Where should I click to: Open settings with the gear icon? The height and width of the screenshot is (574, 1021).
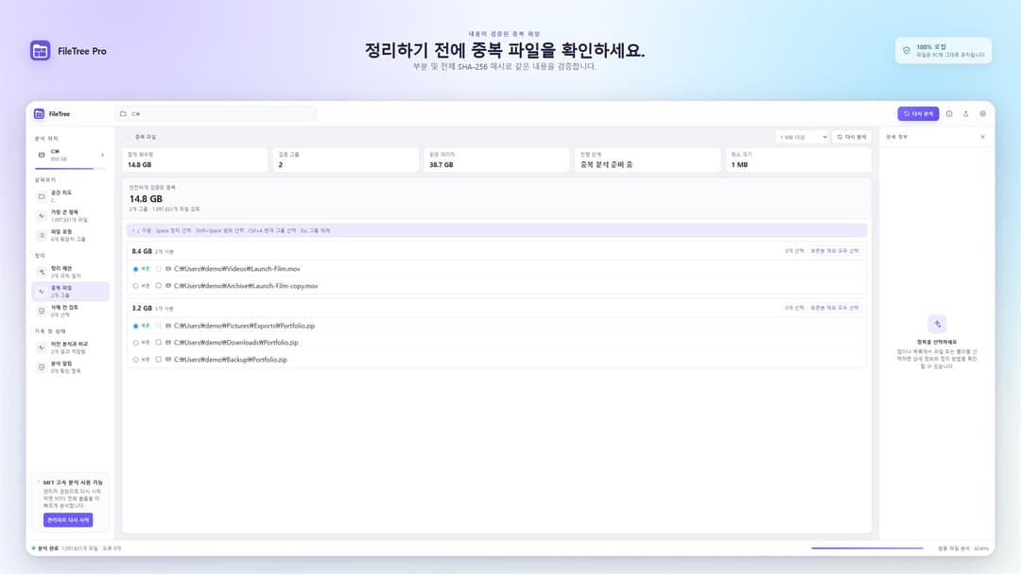click(982, 113)
